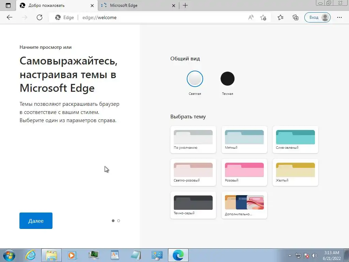This screenshot has width=349, height=262.
Task: Pick the Темно-серый theme card
Action: pos(193,205)
